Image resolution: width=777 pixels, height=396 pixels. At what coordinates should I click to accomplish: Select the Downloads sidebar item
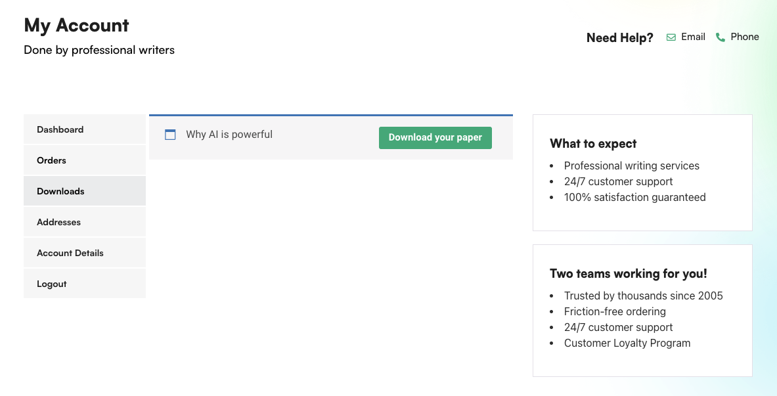(x=60, y=191)
